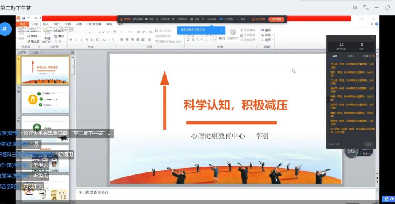
Task: Click the 查找 (Find) binoculars button
Action: click(x=266, y=30)
